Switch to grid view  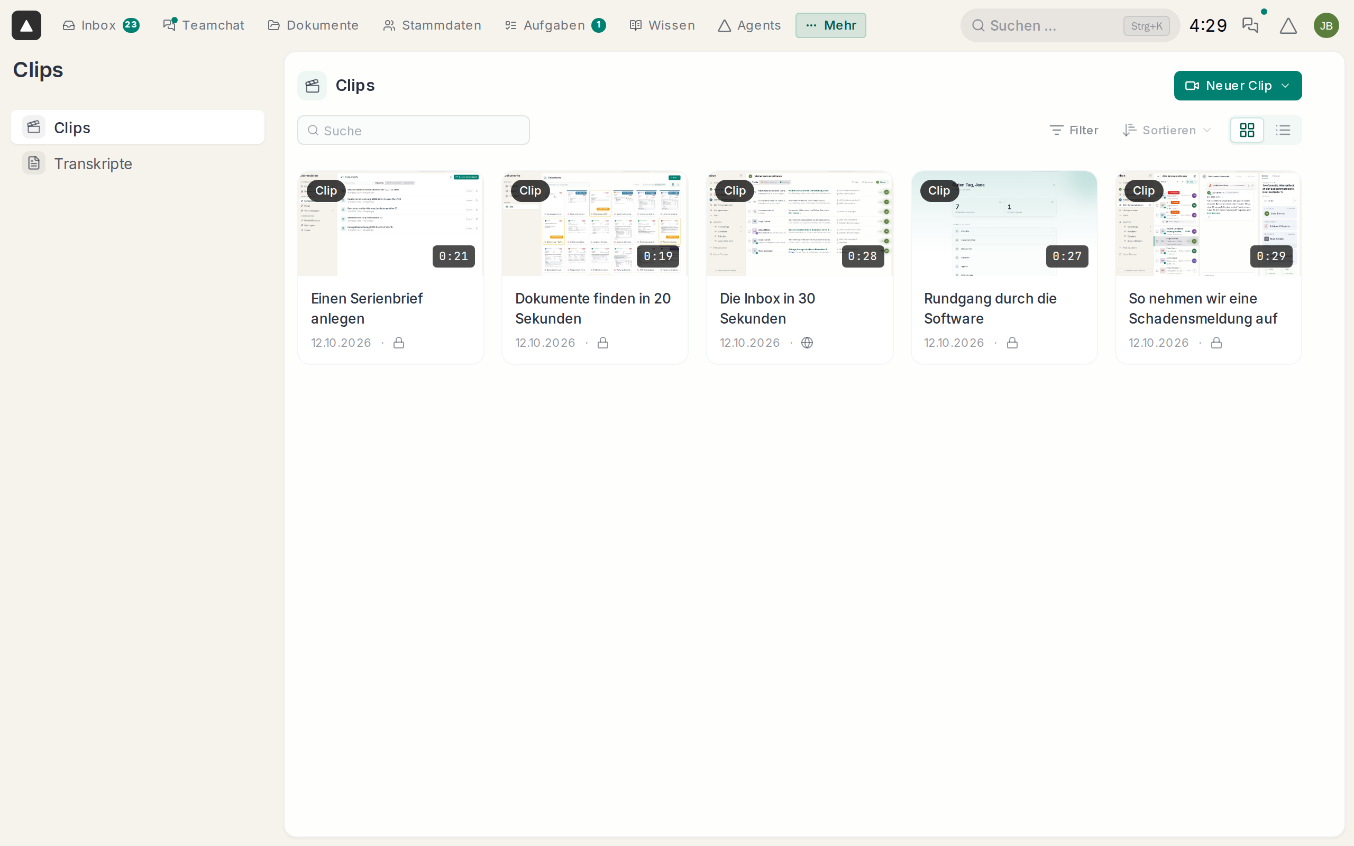(1247, 131)
